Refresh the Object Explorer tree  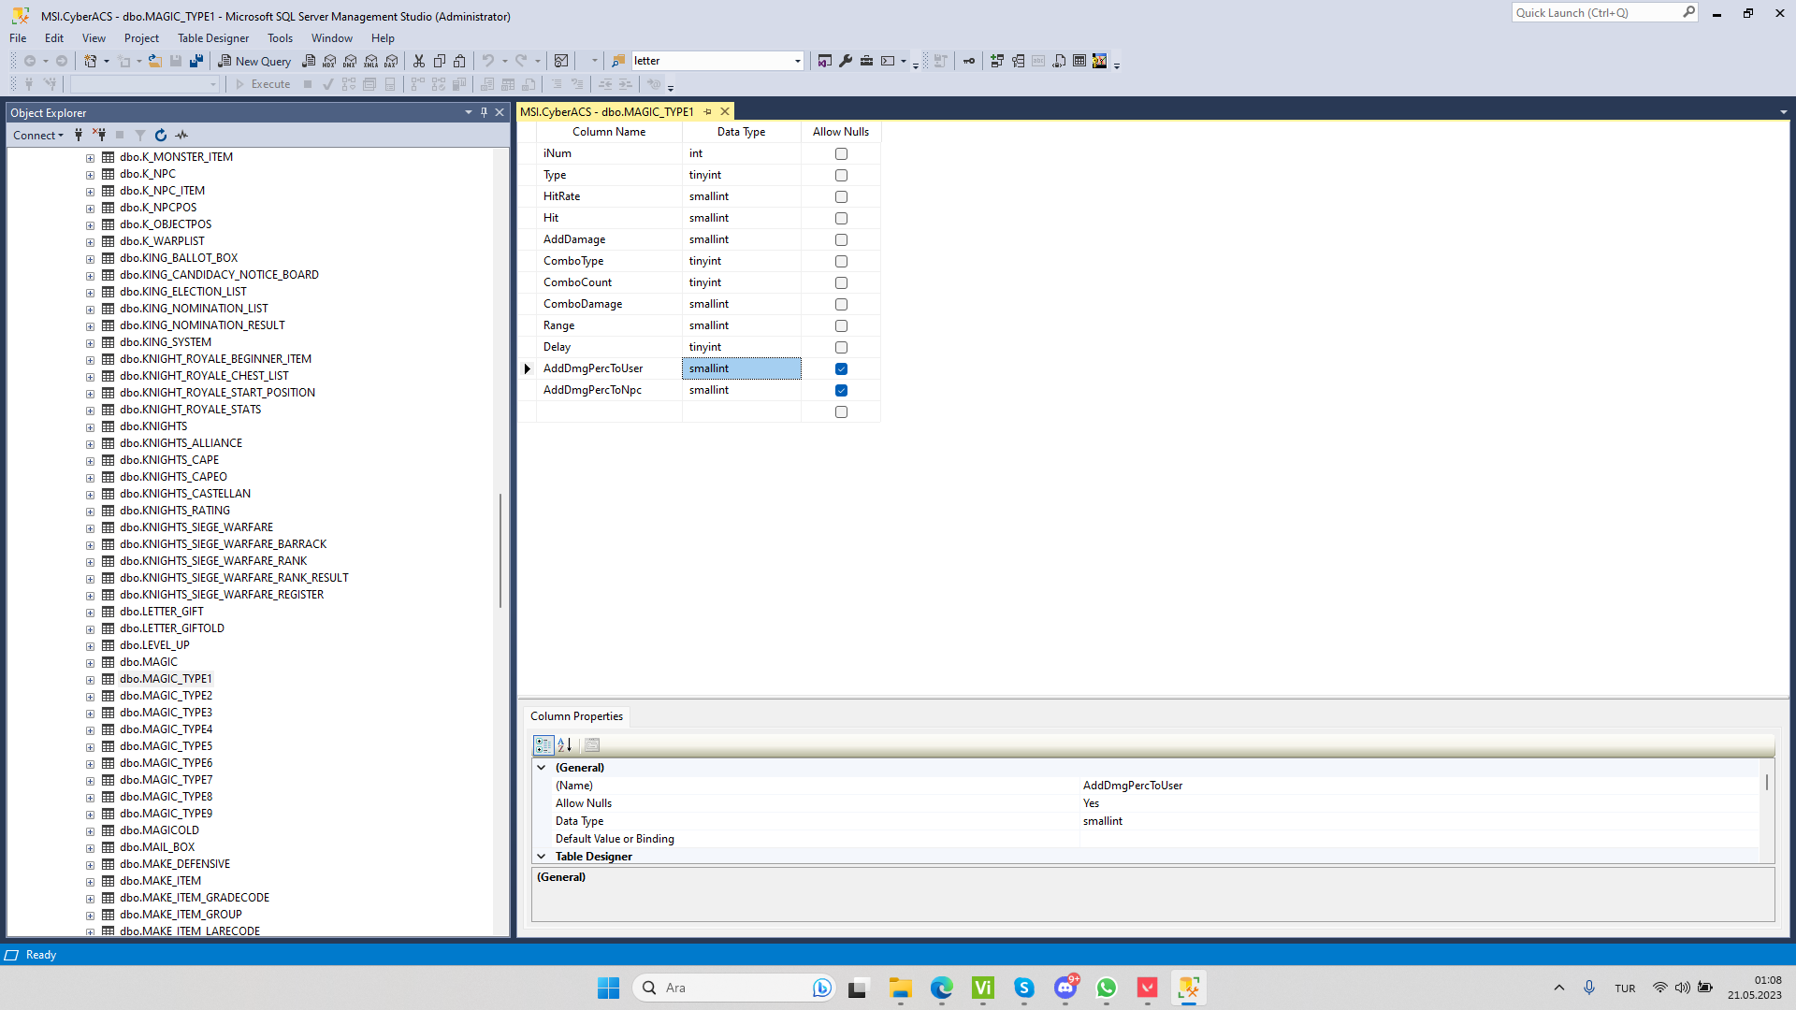[x=161, y=135]
